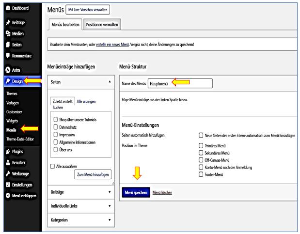The image size is (300, 234).
Task: Click the Menü löschen link
Action: [x=162, y=192]
